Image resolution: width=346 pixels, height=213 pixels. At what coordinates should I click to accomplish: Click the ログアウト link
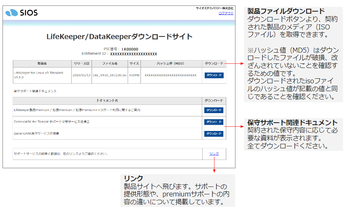click(x=226, y=13)
